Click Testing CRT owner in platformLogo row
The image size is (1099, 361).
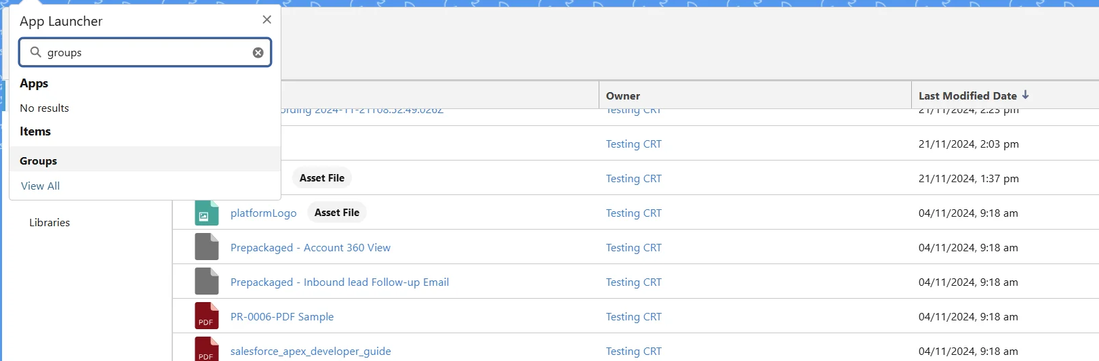(633, 213)
